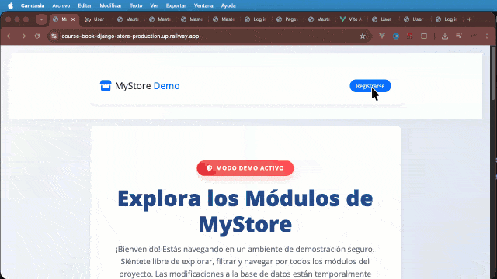Open site information icon left of URL

54,36
